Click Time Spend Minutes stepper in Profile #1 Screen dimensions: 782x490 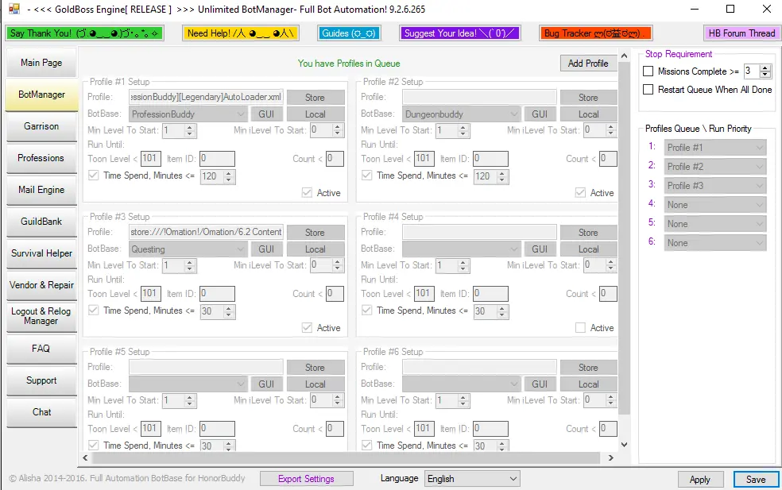(229, 176)
